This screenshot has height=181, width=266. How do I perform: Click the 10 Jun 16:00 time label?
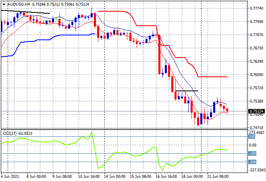click(89, 177)
